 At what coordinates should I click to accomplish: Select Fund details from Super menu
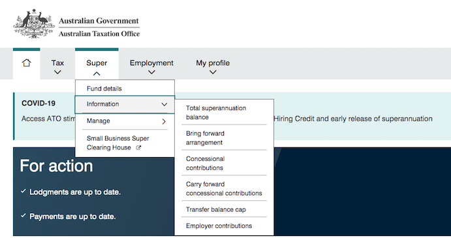[x=104, y=89]
